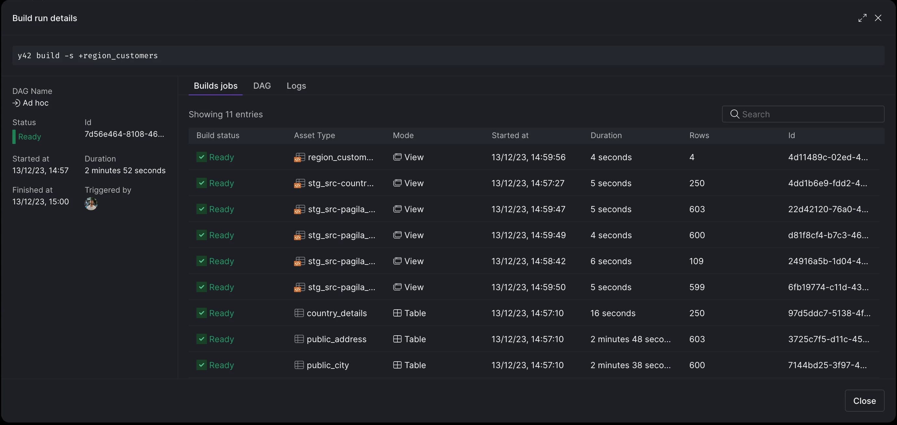Click the Table mode icon in public_city row

click(397, 365)
